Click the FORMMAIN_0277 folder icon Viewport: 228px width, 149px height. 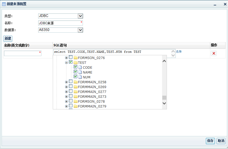75,92
